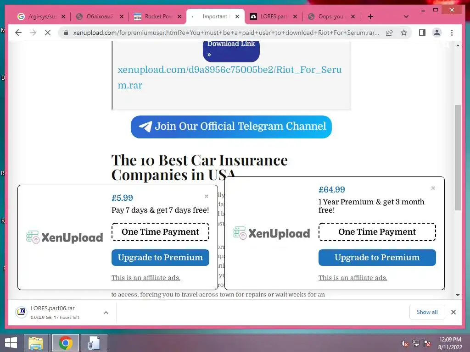Upgrade to Premium for £64.99

[x=377, y=258]
